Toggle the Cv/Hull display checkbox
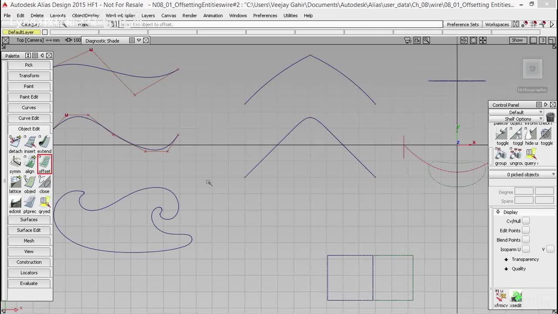The image size is (558, 314). coord(526,221)
